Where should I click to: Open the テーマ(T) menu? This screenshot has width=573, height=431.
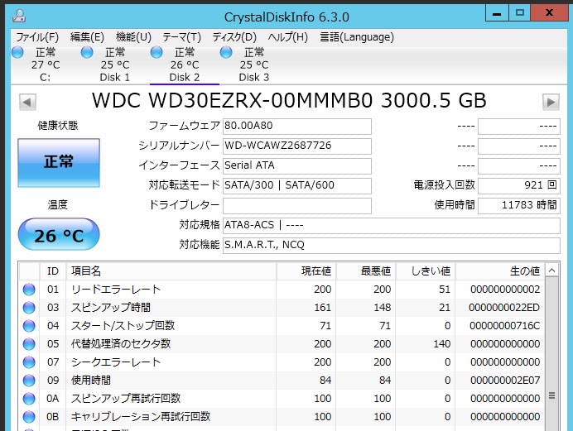click(x=181, y=37)
